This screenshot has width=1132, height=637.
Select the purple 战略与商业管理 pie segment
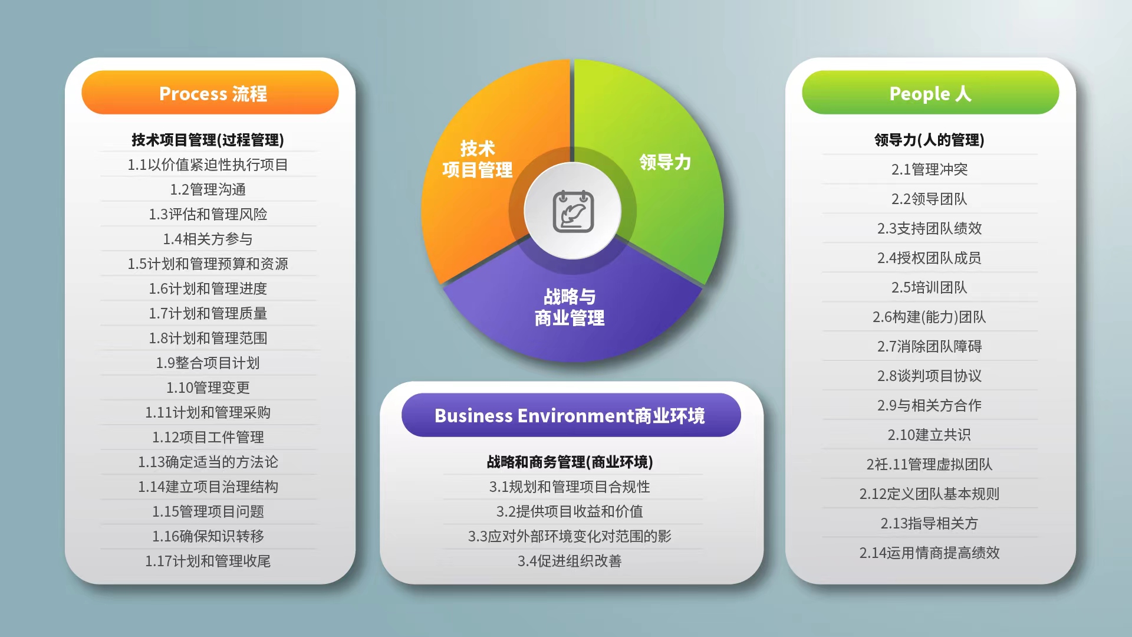(x=570, y=307)
